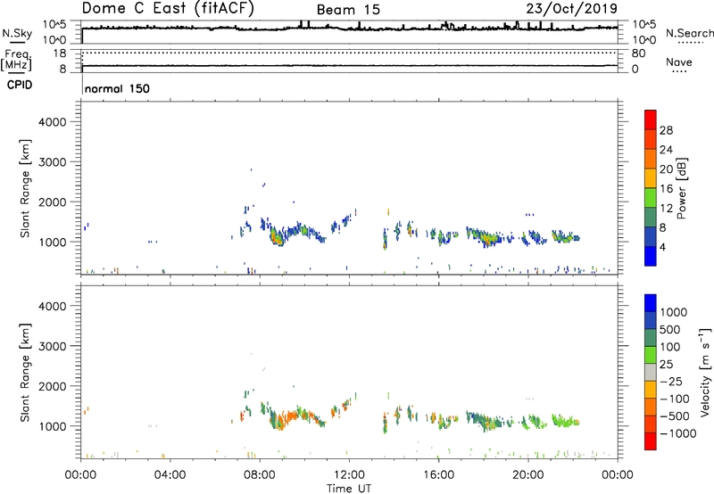Click the "20:00" time tick label

(x=528, y=475)
